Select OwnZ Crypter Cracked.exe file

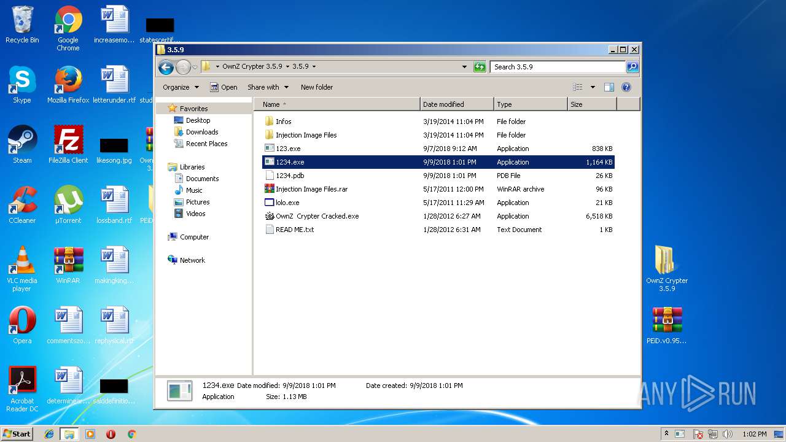pyautogui.click(x=438, y=216)
